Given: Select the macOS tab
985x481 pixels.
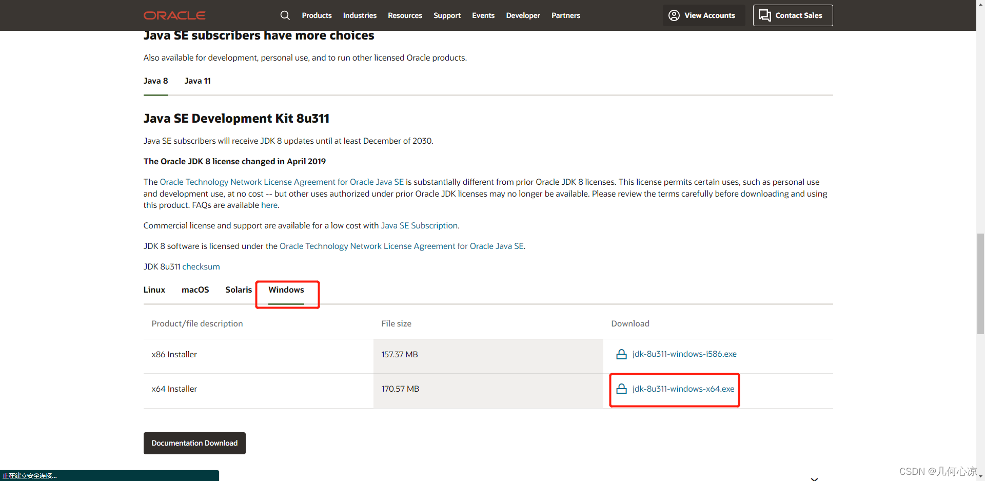Looking at the screenshot, I should 195,290.
